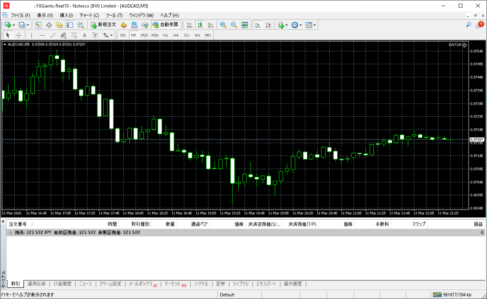Expand the Templates dropdown
487x299 pixels.
click(x=314, y=25)
